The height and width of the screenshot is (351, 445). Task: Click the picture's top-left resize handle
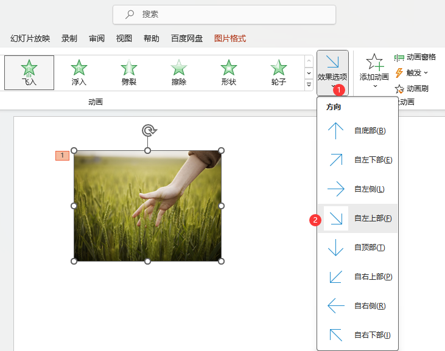(x=74, y=150)
